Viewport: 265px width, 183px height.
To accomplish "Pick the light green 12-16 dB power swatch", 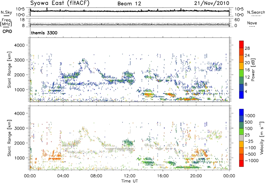I will tap(241, 73).
